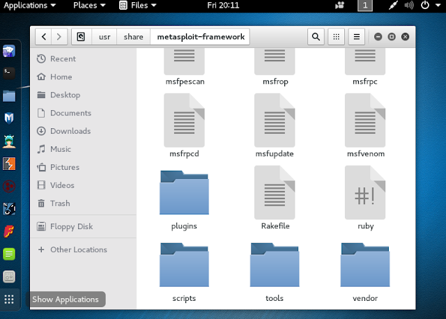Open the hamburger view options menu

pyautogui.click(x=357, y=37)
